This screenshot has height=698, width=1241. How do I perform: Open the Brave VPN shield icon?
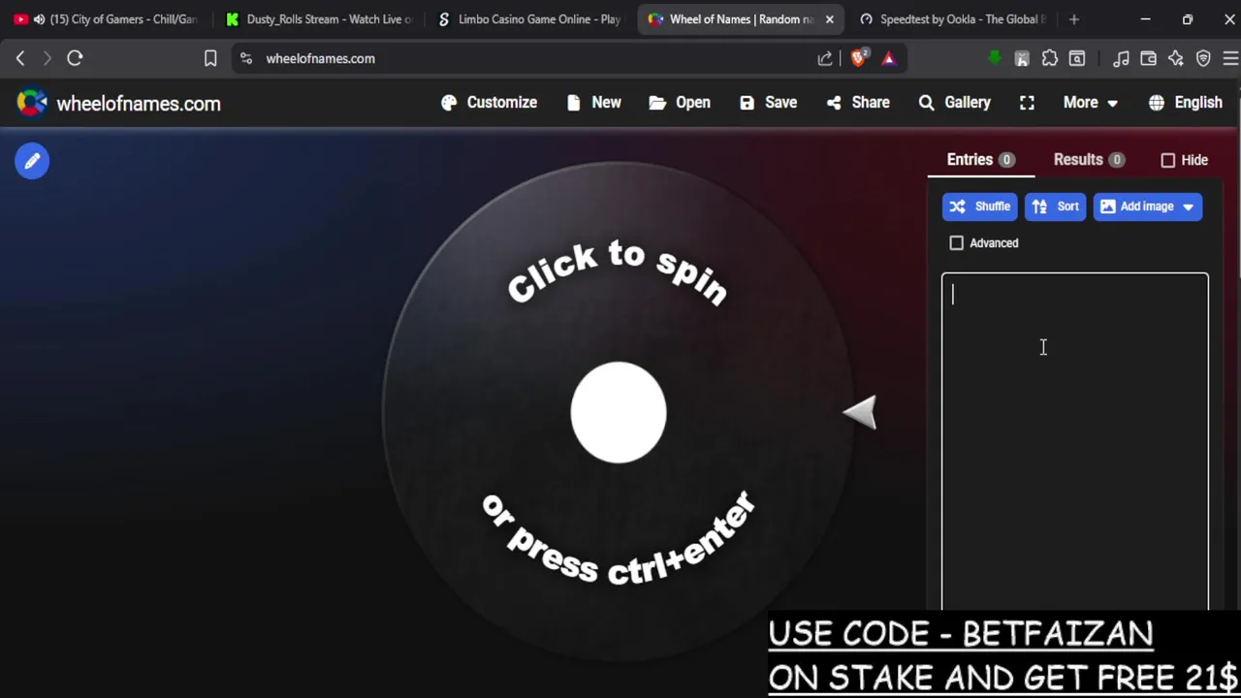[x=1203, y=58]
